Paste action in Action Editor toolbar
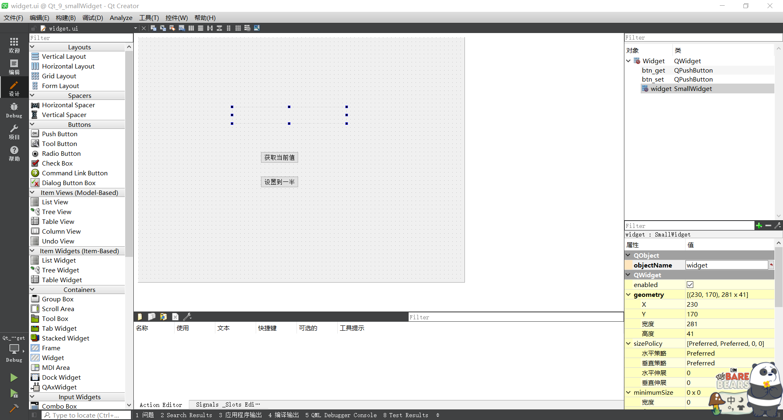 tap(163, 317)
